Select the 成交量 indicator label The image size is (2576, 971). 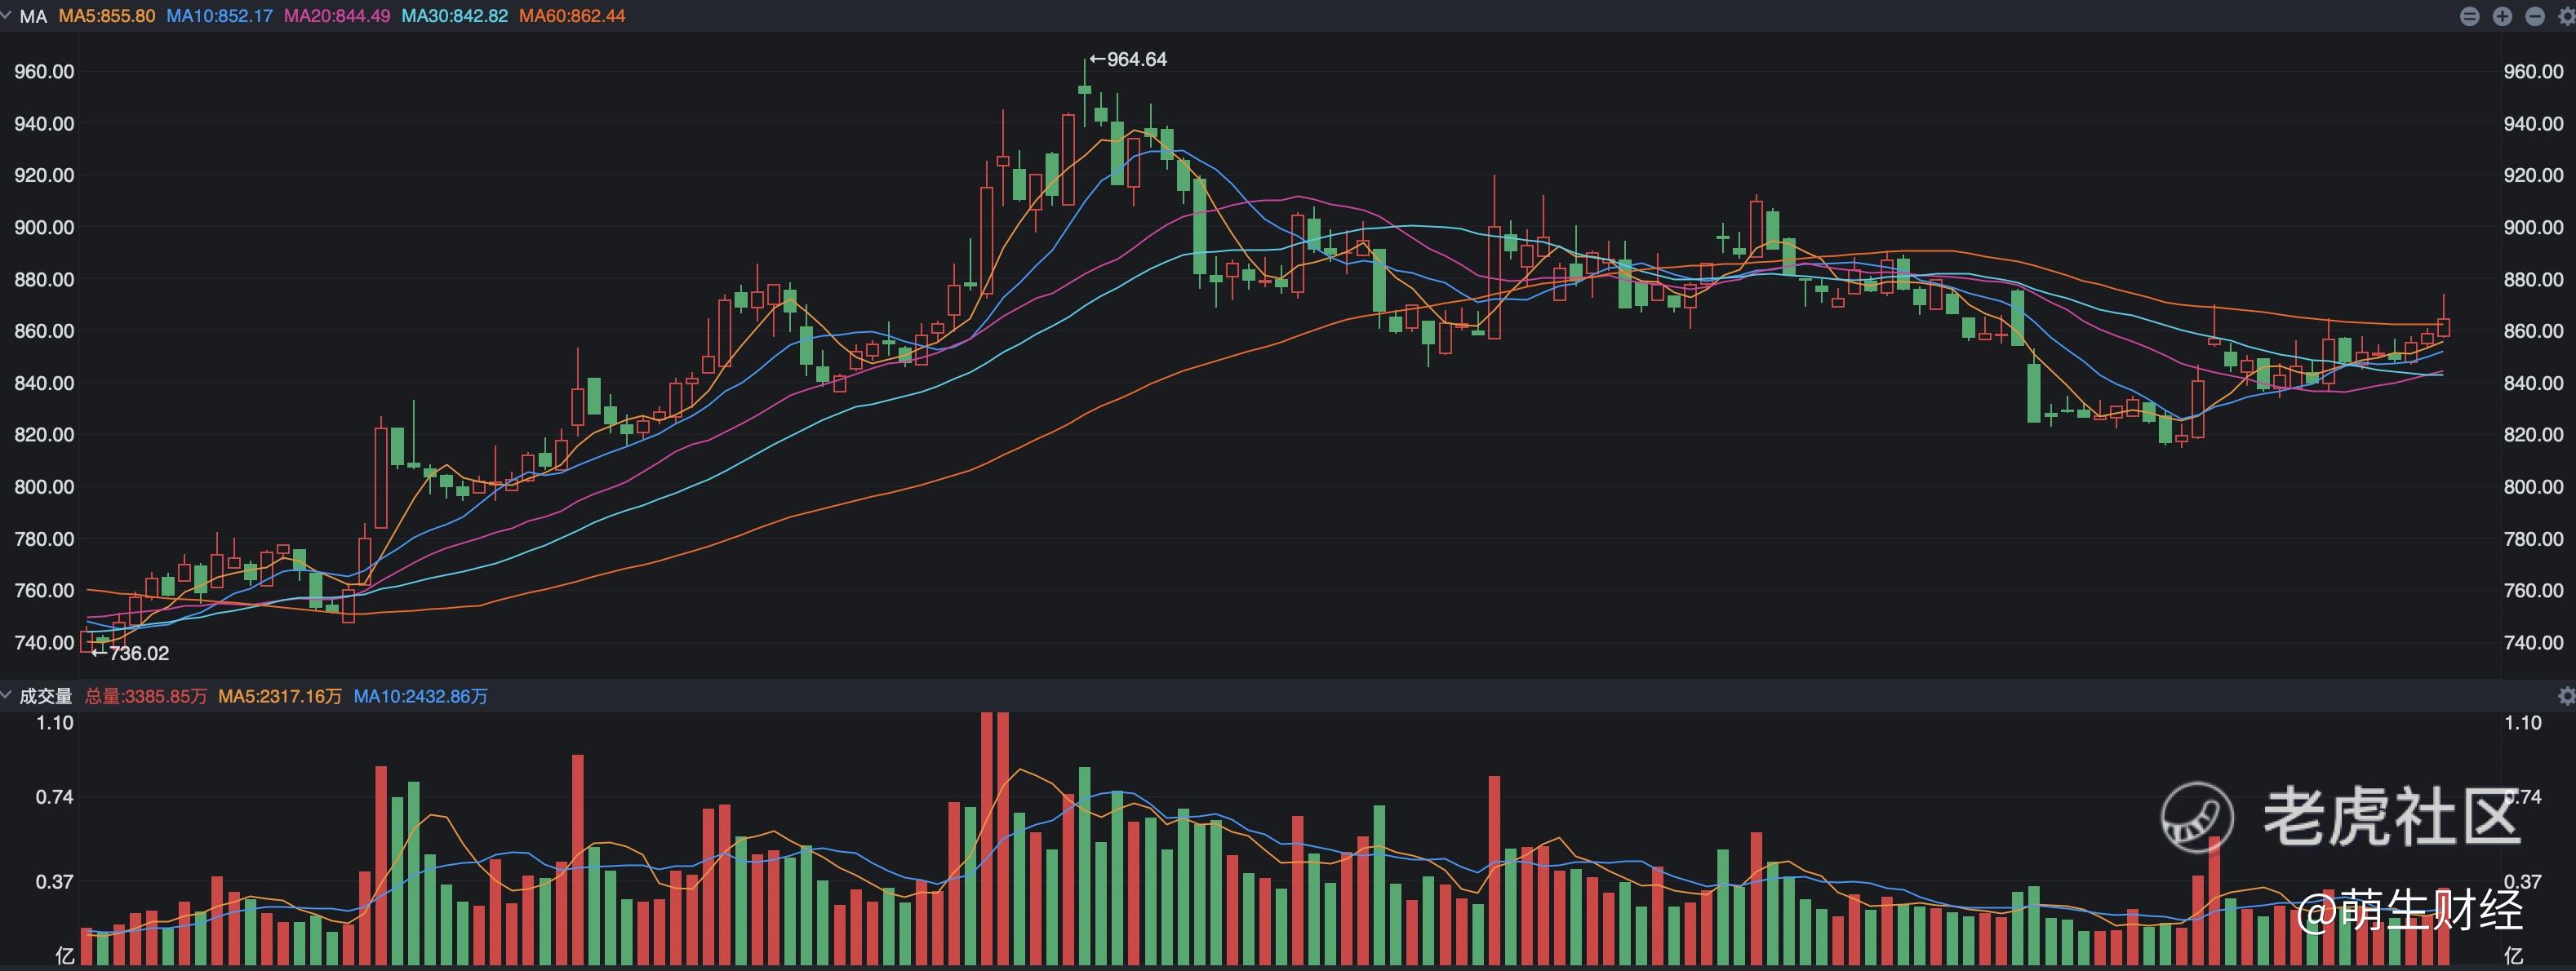46,696
